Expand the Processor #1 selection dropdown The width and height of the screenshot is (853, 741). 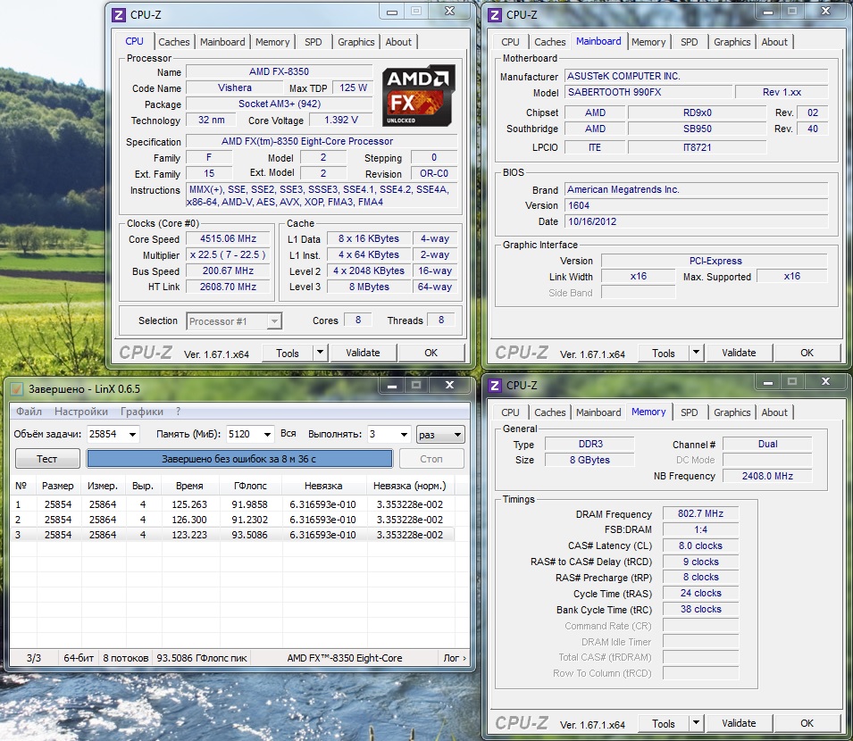[x=274, y=321]
